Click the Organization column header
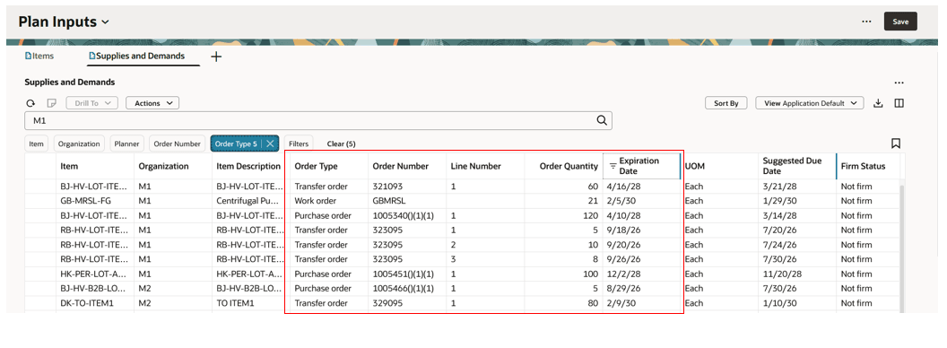 click(x=173, y=166)
